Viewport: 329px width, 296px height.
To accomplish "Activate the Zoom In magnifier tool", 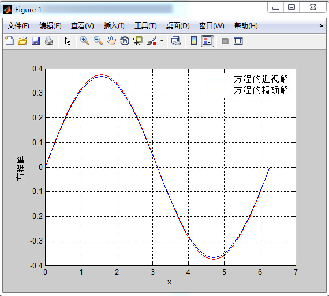I will pos(85,41).
